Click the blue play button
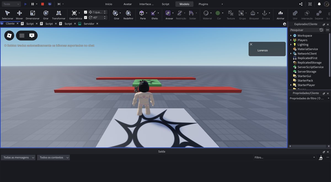The image size is (331, 182). click(x=26, y=4)
